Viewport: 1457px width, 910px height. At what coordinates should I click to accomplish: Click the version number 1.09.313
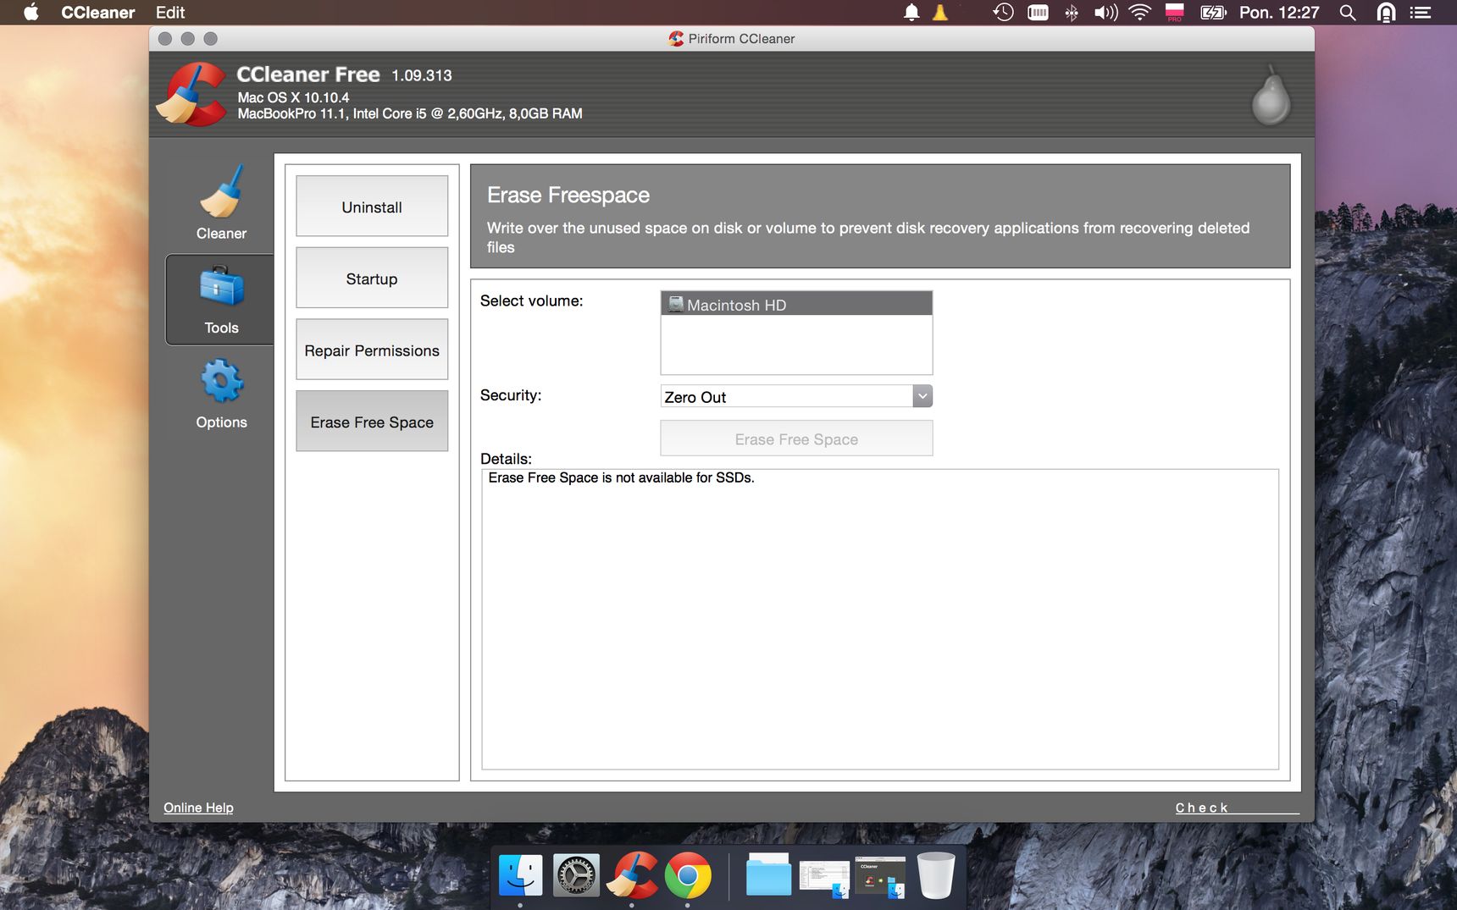tap(422, 75)
